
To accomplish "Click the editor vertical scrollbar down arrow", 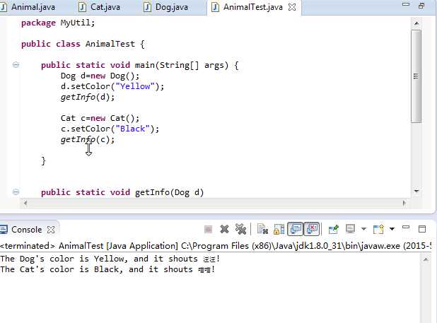I will pos(416,191).
